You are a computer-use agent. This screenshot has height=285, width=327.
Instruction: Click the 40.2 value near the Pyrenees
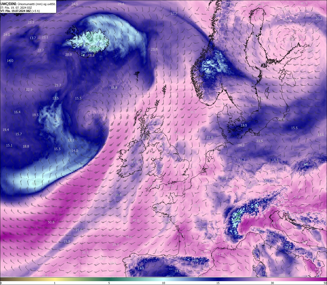[204, 252]
